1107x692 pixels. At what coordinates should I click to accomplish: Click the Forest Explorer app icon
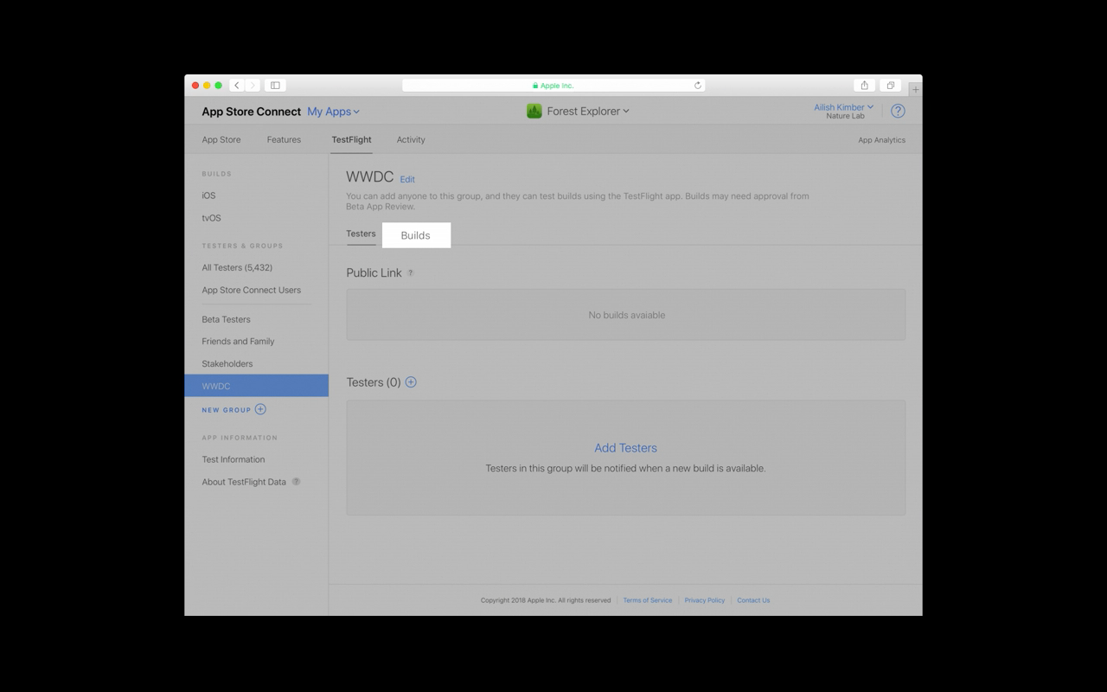[534, 111]
